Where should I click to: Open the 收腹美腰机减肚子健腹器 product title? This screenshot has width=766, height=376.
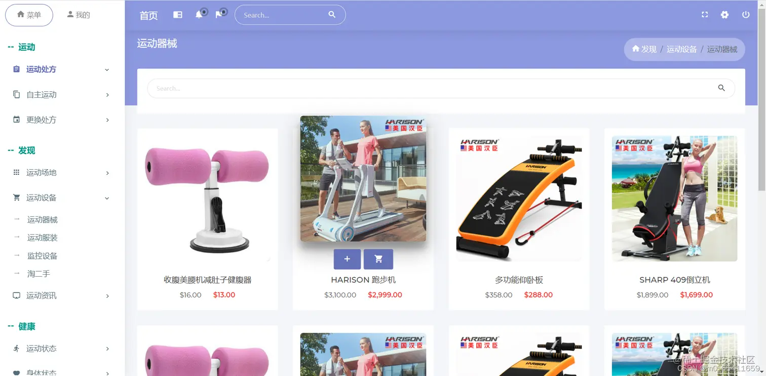pyautogui.click(x=208, y=280)
